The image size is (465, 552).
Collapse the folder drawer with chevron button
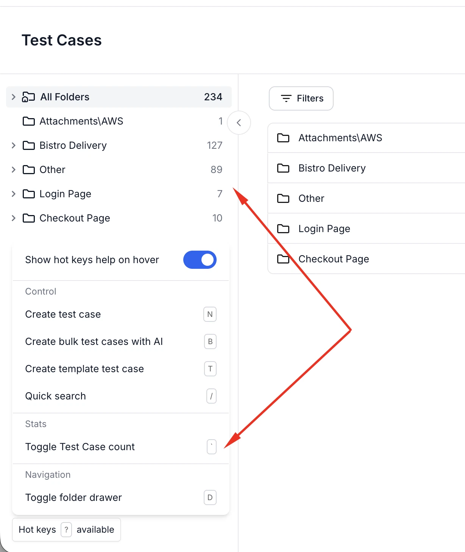(x=239, y=123)
